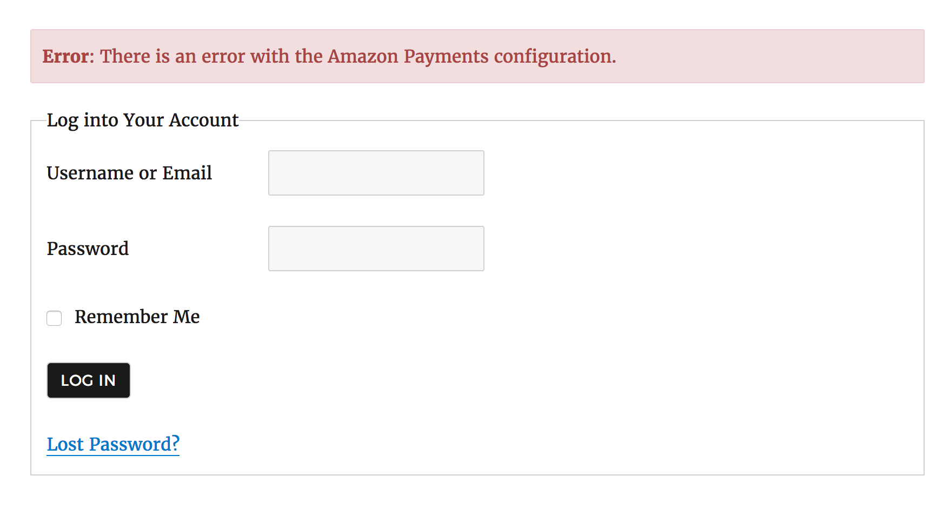
Task: Check the box next to Remember Me
Action: [54, 319]
